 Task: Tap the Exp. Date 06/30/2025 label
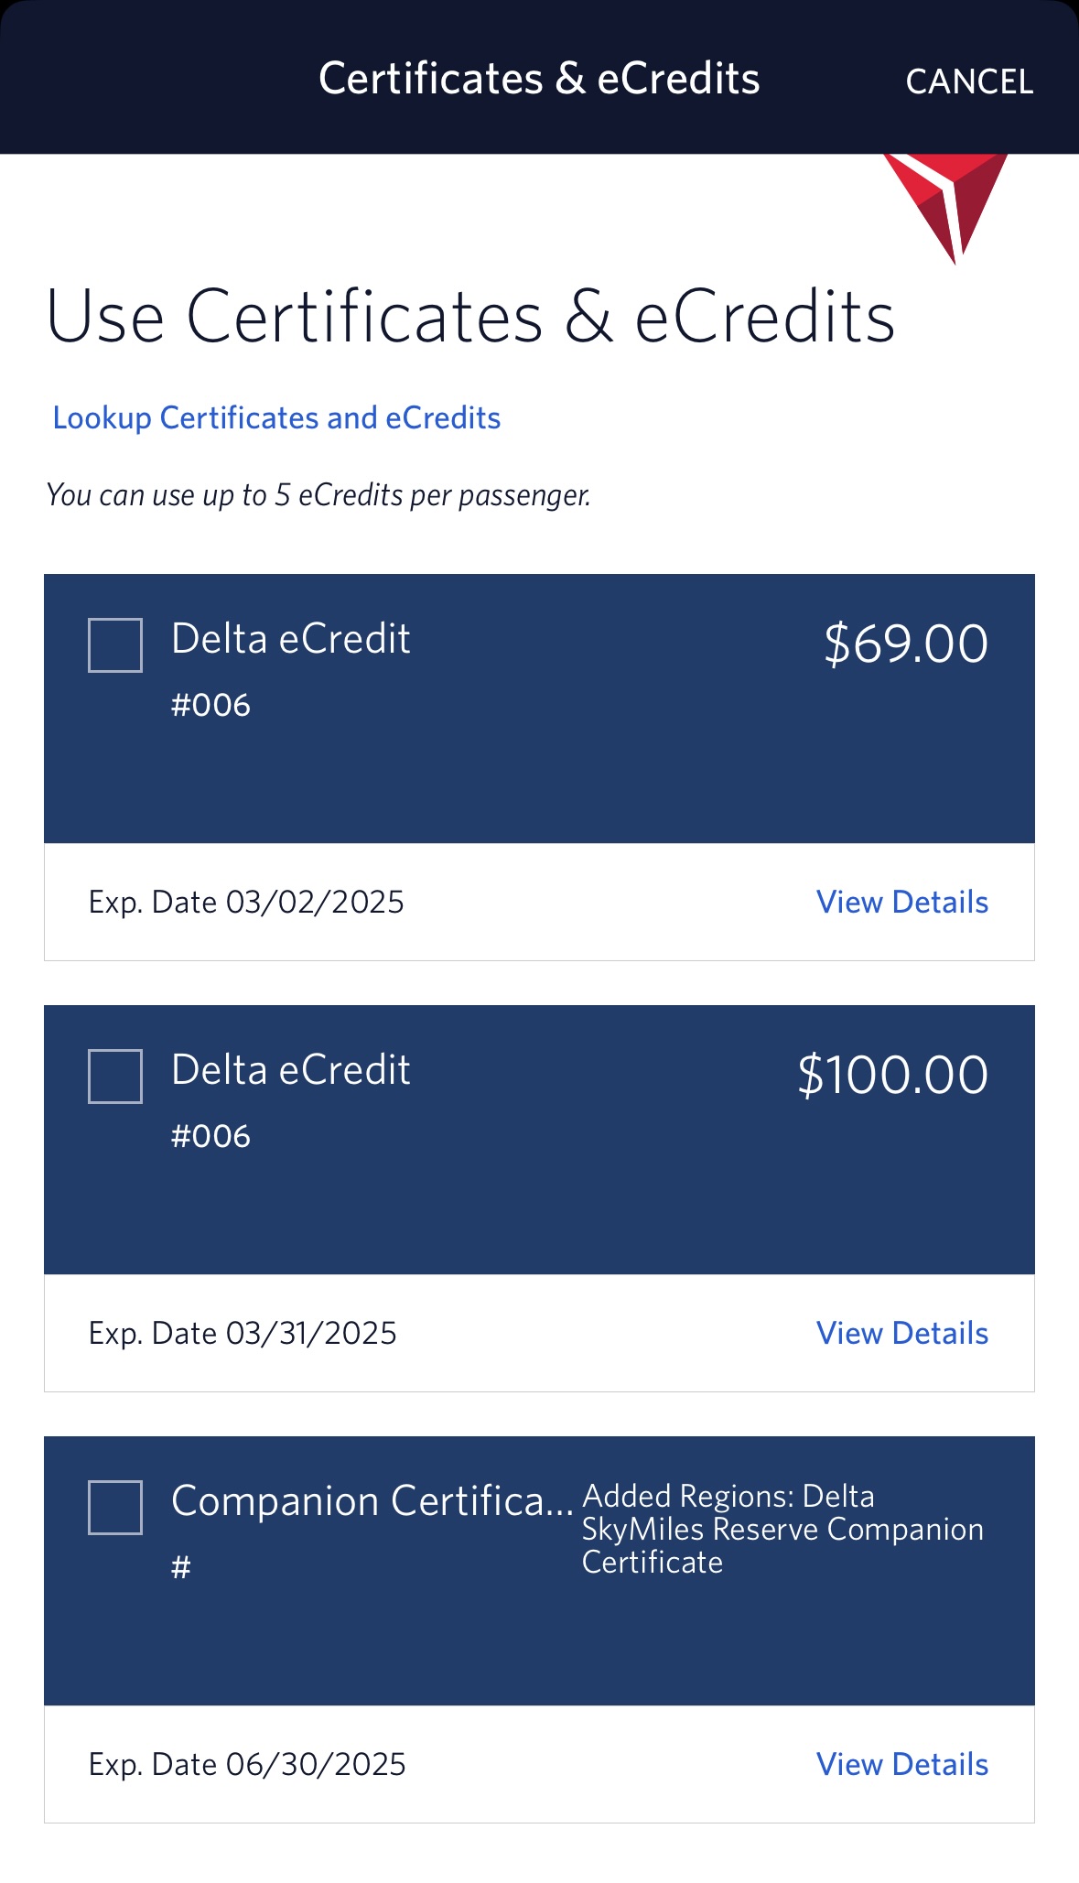[247, 1765]
